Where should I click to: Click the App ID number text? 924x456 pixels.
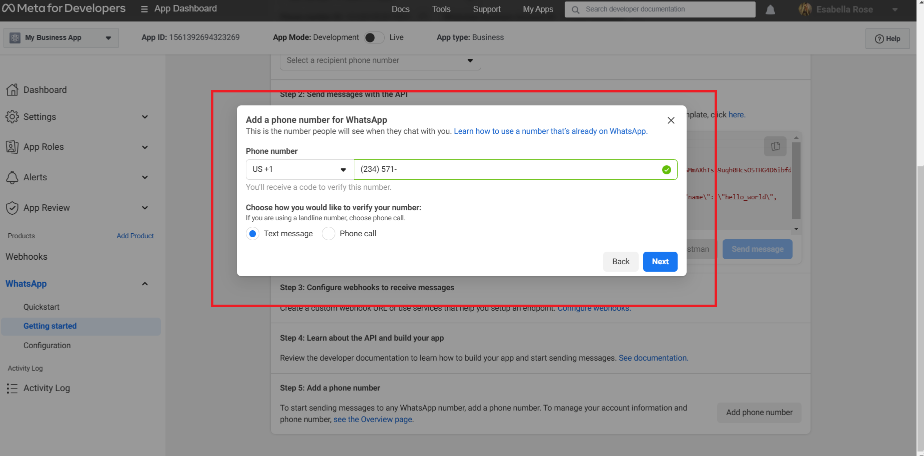pyautogui.click(x=204, y=37)
